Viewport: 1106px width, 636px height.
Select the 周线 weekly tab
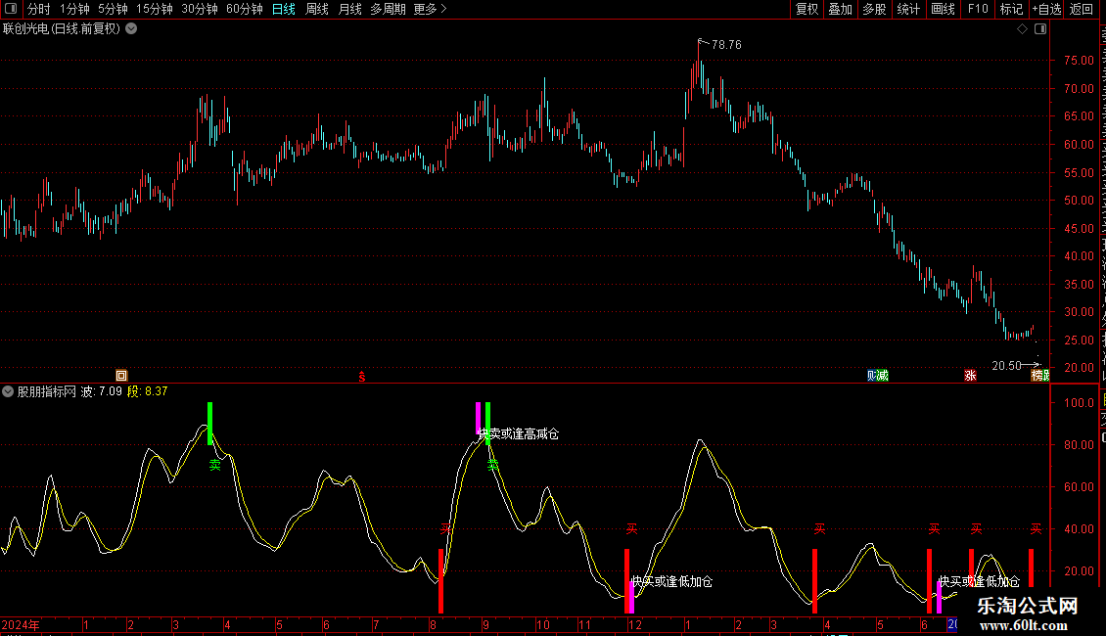[x=317, y=9]
